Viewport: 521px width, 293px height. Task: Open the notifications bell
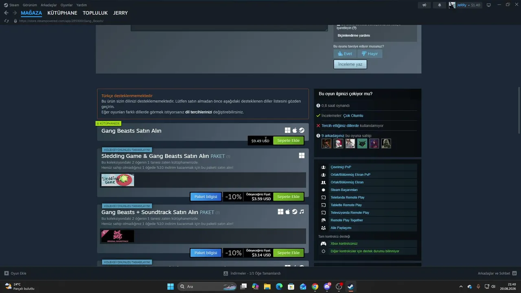coord(439,5)
